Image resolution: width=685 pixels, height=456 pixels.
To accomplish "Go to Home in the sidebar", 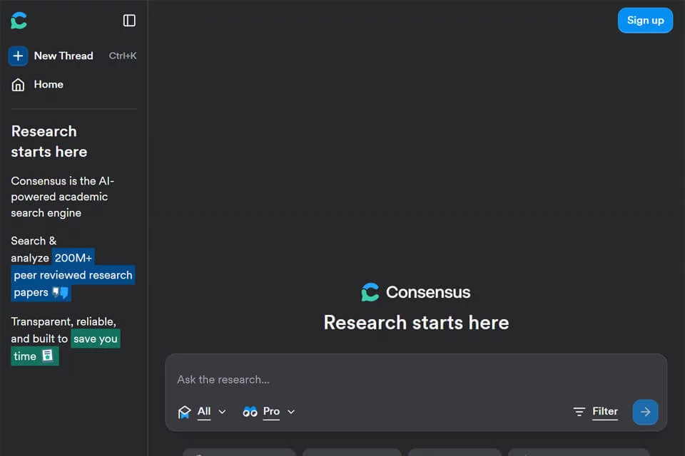I will (49, 84).
